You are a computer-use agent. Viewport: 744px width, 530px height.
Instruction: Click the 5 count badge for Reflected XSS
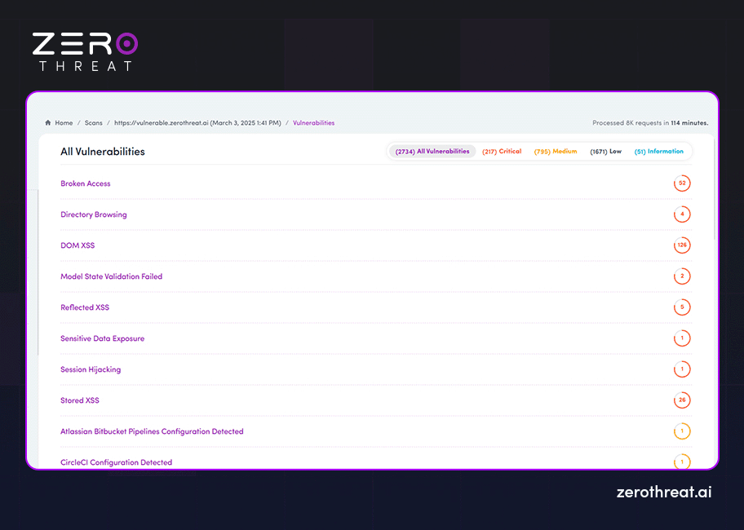[x=682, y=307]
